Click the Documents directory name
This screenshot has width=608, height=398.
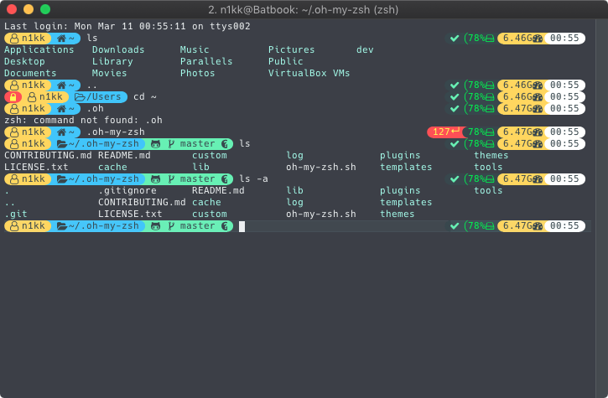point(30,73)
